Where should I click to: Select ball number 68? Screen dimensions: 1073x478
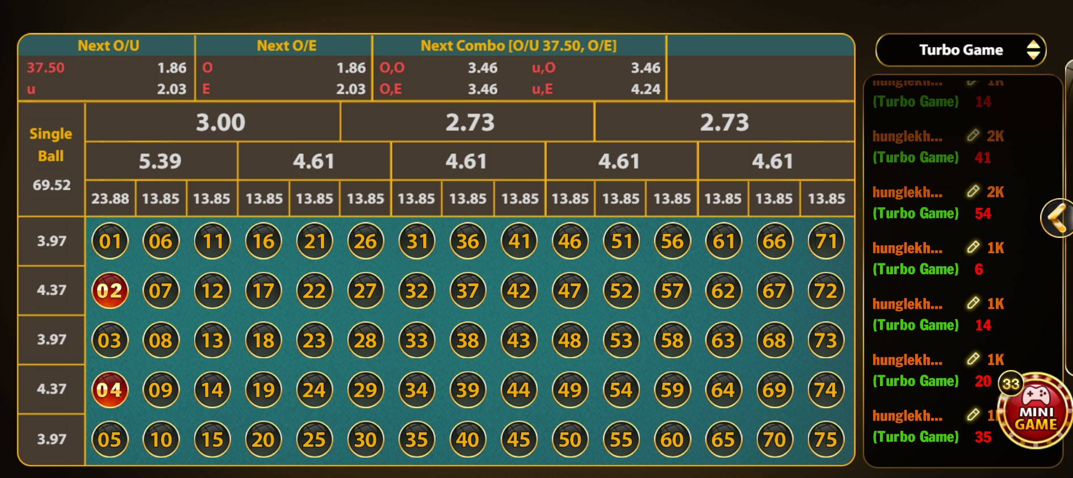(x=774, y=340)
